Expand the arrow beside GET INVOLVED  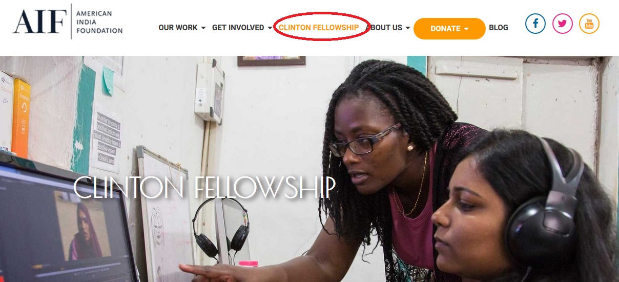(x=270, y=28)
